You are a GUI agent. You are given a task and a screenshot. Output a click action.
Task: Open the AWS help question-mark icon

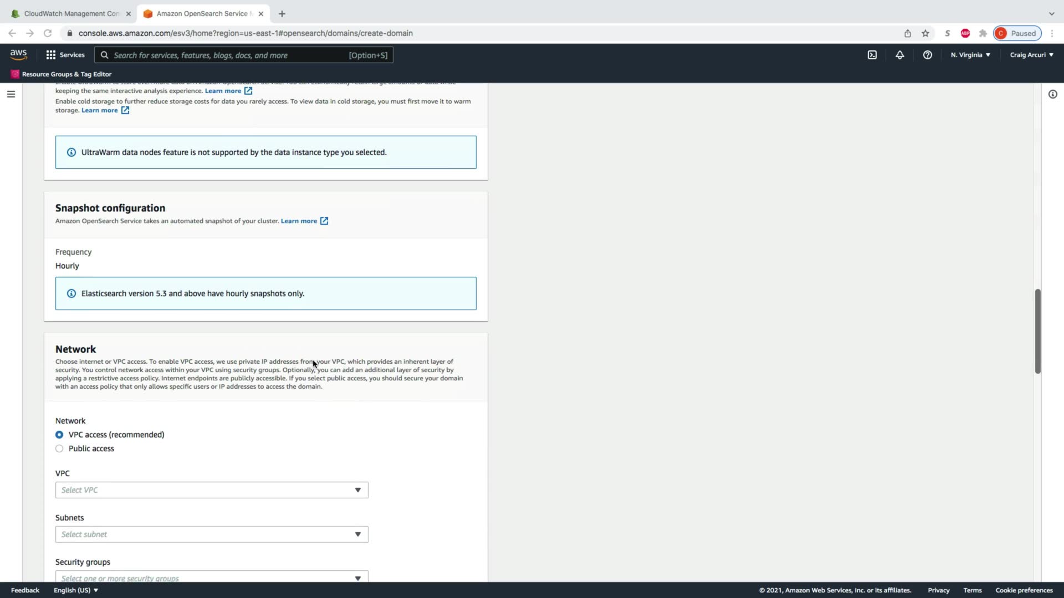click(927, 55)
